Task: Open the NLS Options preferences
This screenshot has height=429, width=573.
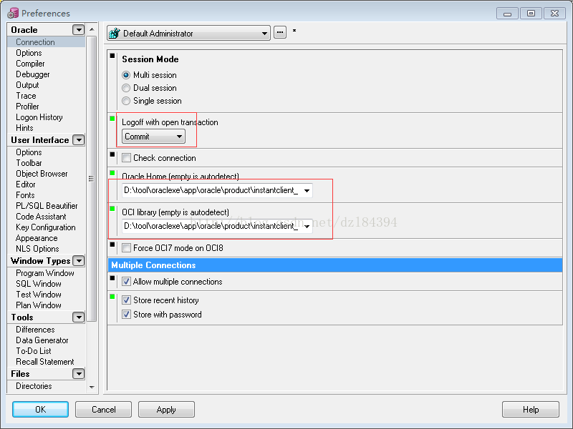Action: [x=37, y=249]
